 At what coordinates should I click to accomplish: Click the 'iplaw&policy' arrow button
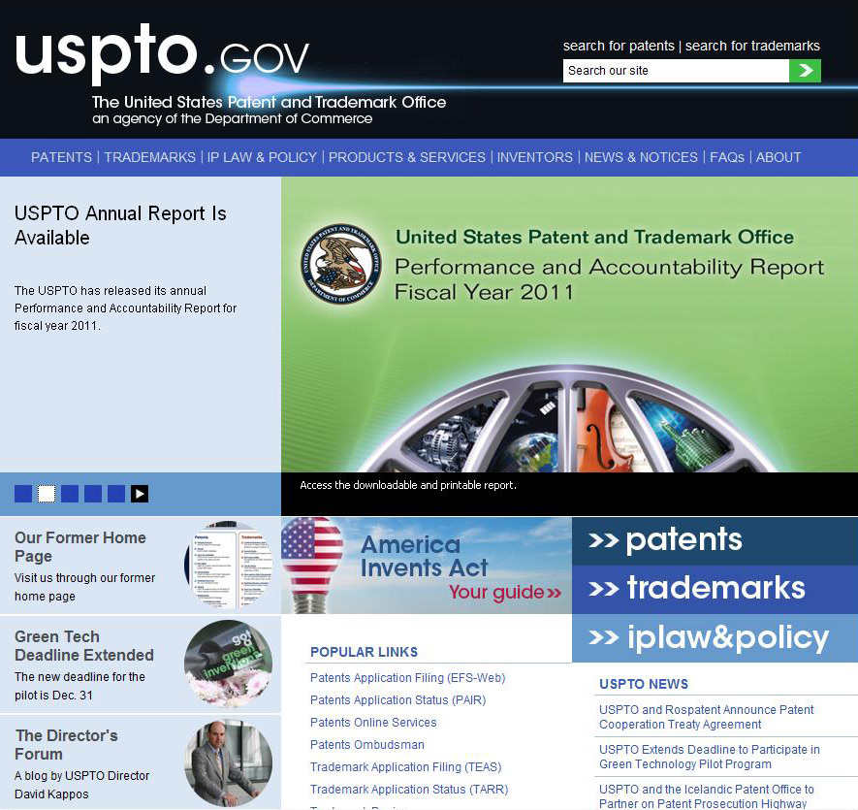pyautogui.click(x=715, y=637)
